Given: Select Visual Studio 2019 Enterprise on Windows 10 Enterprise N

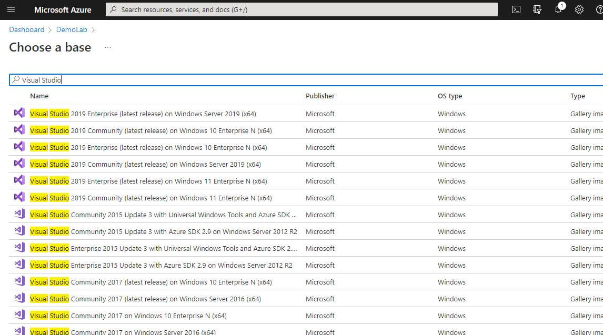Looking at the screenshot, I should point(148,148).
